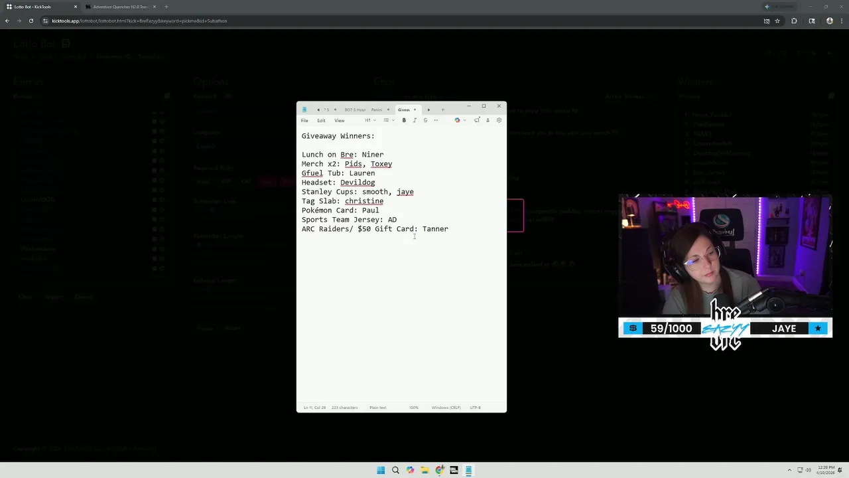
Task: Open the File menu in Notepad
Action: point(304,120)
